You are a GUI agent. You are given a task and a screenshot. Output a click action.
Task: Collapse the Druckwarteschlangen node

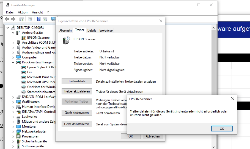pos(13,62)
